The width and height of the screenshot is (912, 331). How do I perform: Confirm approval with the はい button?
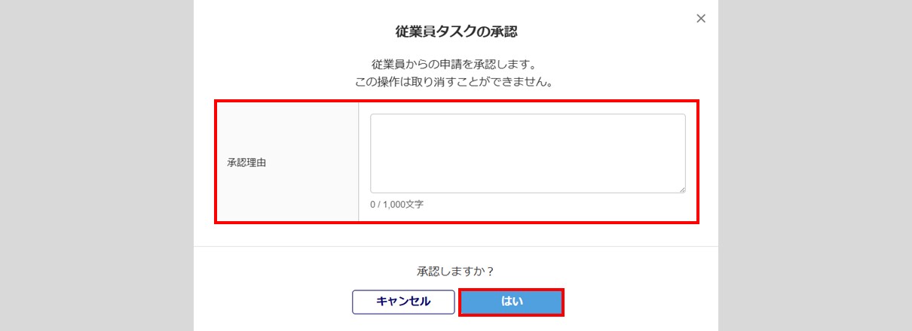coord(512,302)
